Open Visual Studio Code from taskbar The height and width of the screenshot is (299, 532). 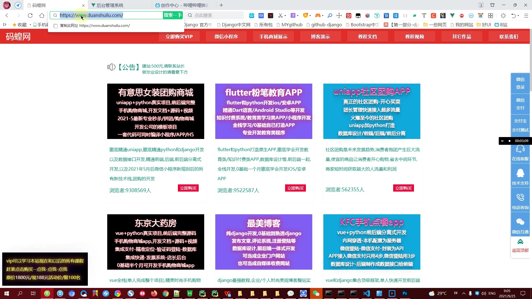[x=367, y=293]
